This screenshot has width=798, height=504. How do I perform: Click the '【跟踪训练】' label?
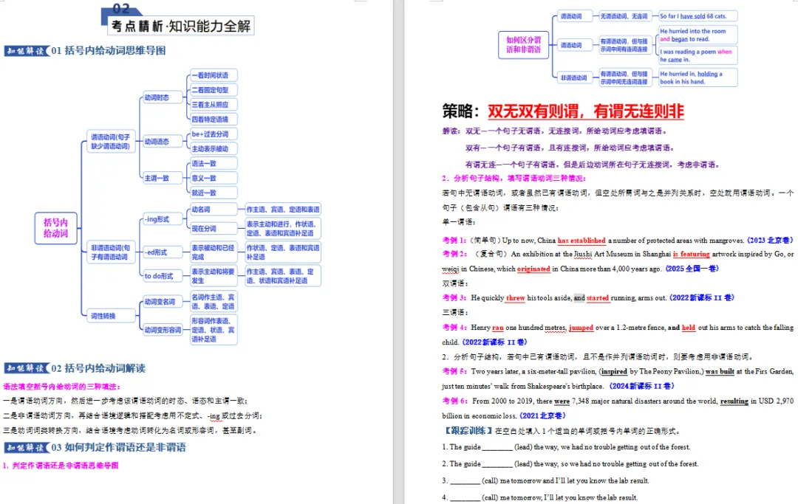click(468, 431)
